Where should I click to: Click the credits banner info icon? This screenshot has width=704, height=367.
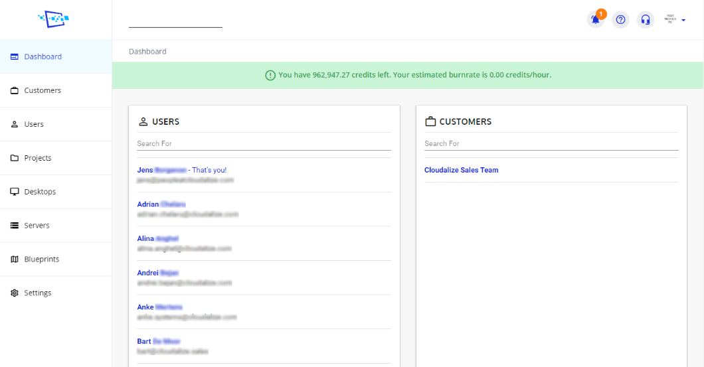pyautogui.click(x=270, y=76)
